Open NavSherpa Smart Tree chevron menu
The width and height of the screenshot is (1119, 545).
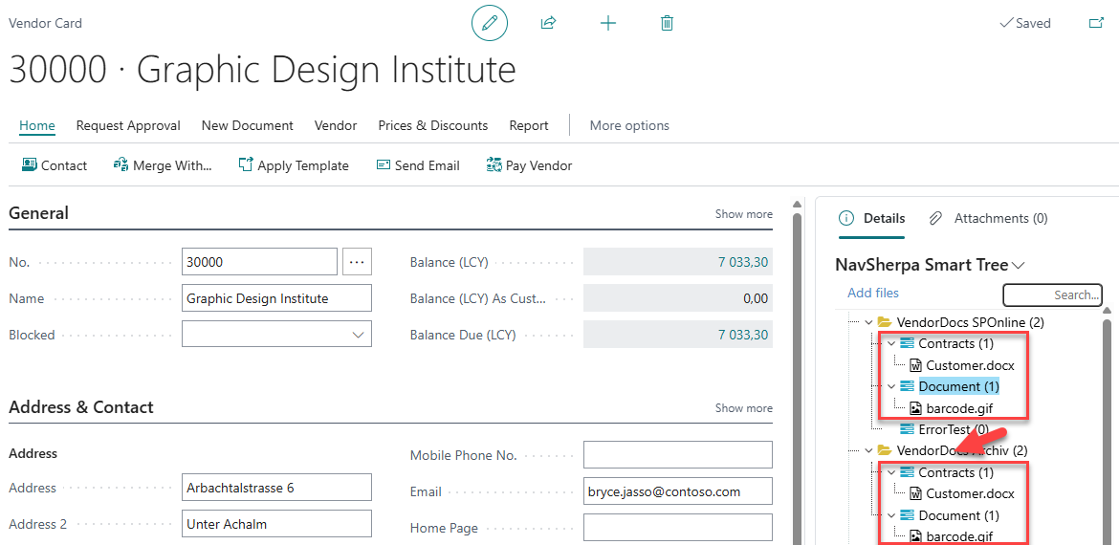click(x=1019, y=266)
